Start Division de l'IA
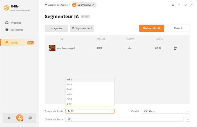 point(152,28)
